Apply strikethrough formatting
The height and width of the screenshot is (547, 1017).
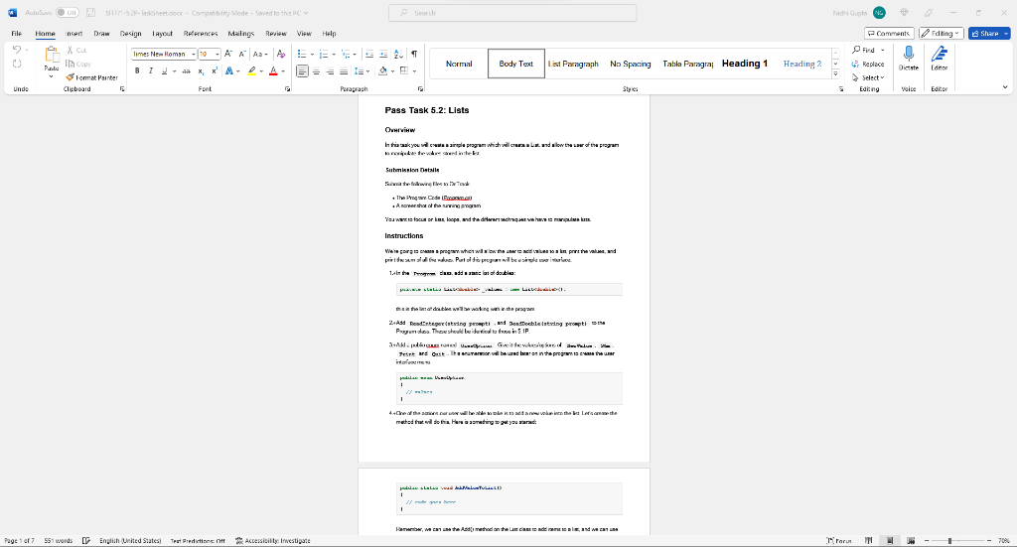[x=186, y=71]
